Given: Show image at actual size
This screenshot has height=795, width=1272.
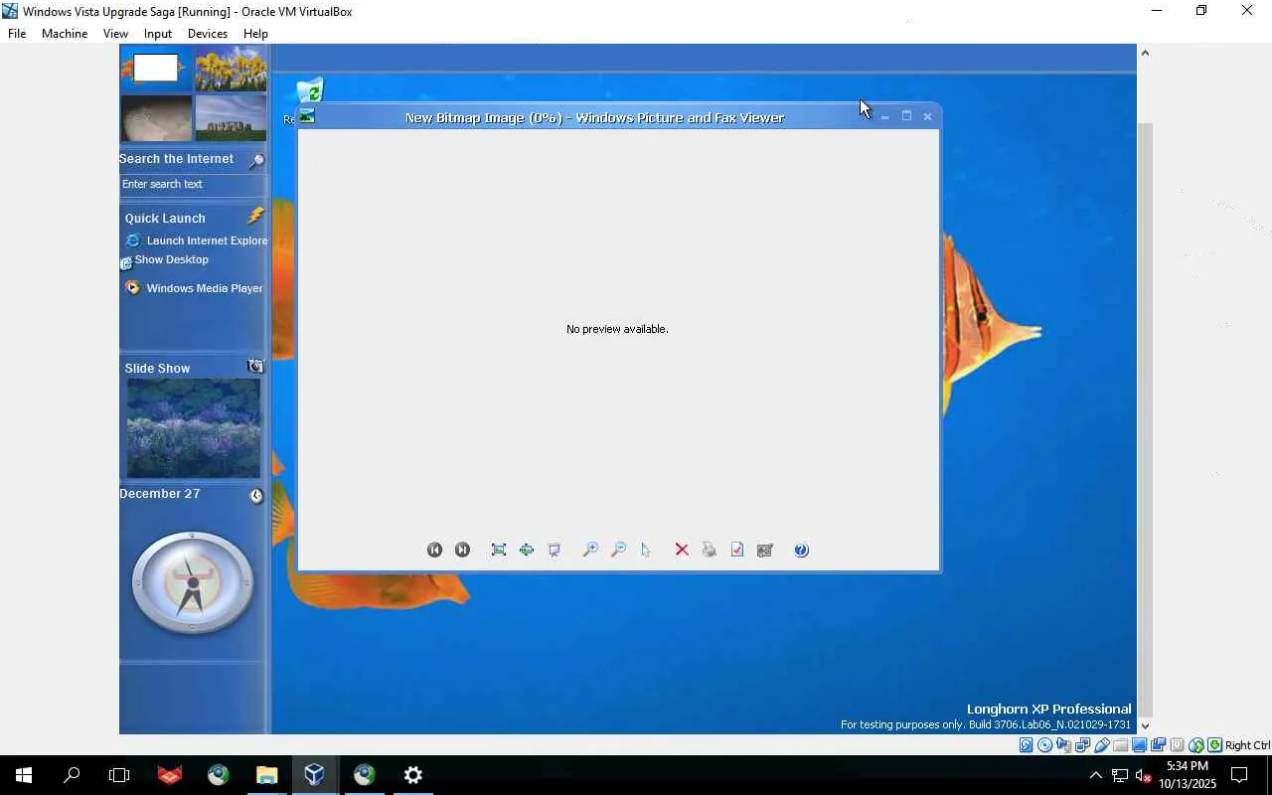Looking at the screenshot, I should pyautogui.click(x=527, y=550).
